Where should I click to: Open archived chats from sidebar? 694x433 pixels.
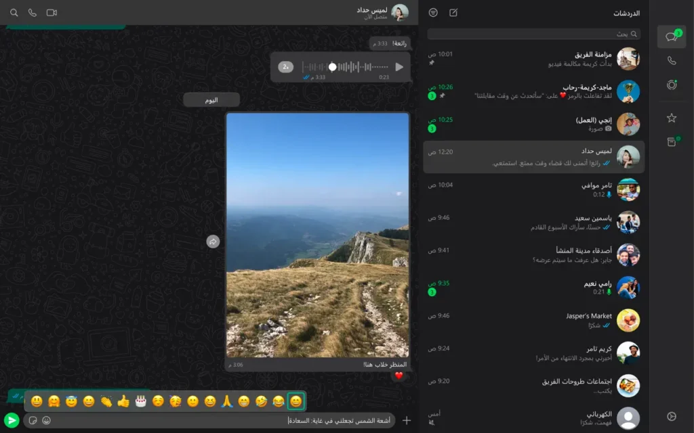pos(671,141)
